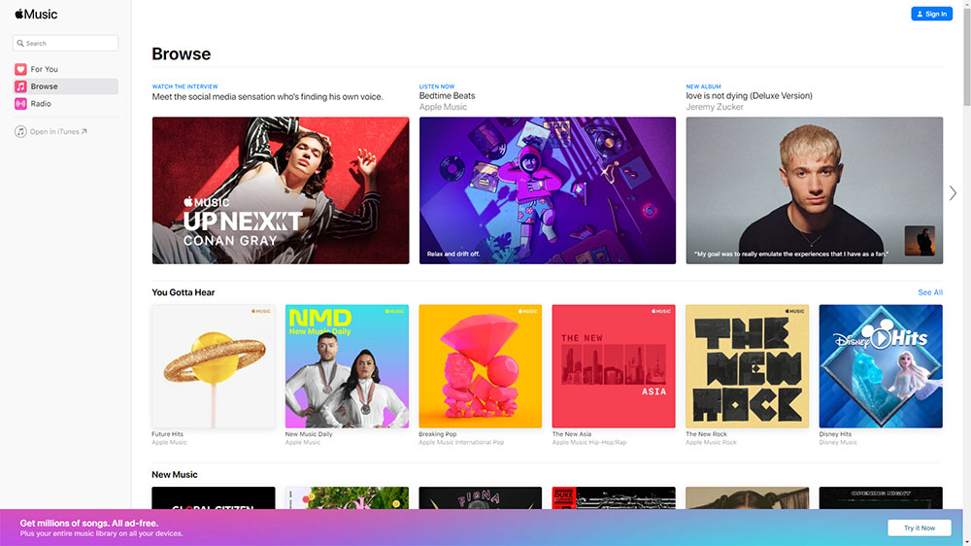Click Apple Music International Pop subtitle

pyautogui.click(x=461, y=442)
